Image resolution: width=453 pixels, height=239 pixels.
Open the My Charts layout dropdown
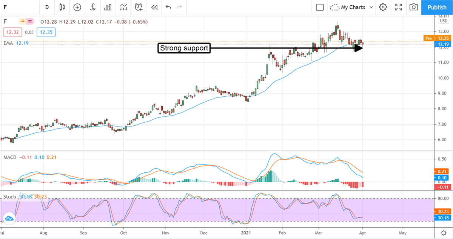(x=351, y=7)
